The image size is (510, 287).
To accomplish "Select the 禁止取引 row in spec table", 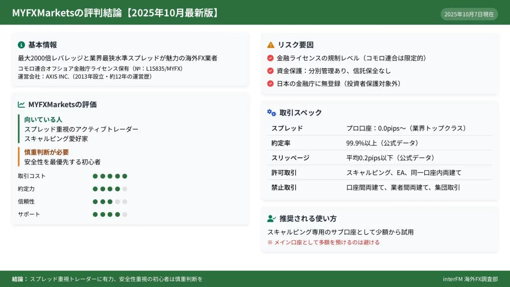I will [380, 187].
